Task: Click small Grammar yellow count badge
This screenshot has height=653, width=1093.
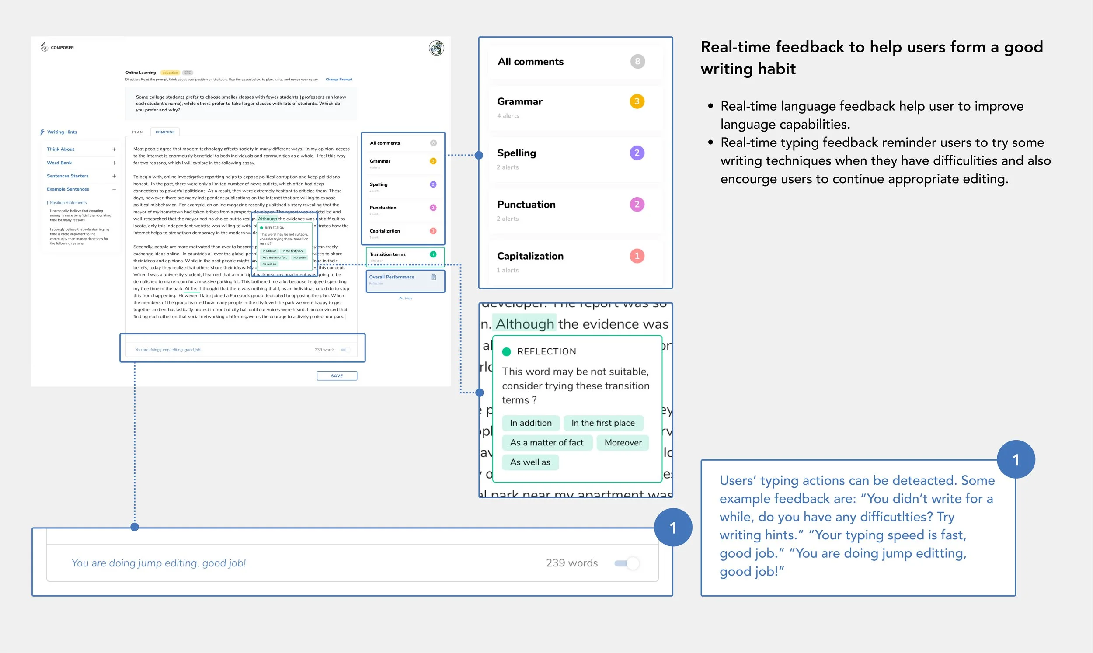Action: (x=433, y=161)
